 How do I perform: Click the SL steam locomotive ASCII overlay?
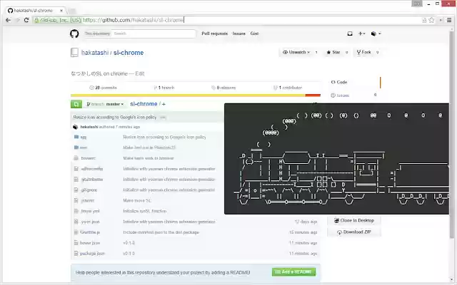pos(336,159)
